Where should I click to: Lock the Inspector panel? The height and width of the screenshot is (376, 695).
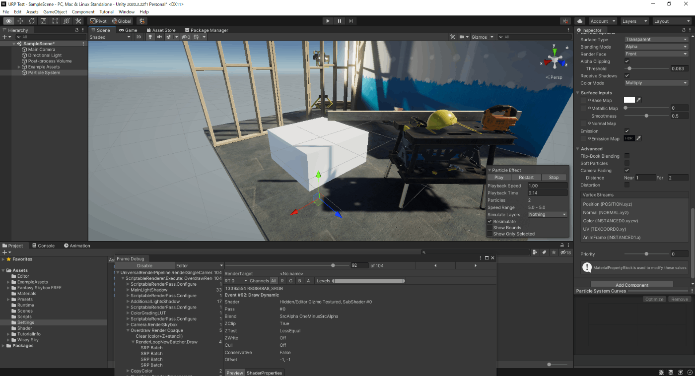(x=683, y=30)
